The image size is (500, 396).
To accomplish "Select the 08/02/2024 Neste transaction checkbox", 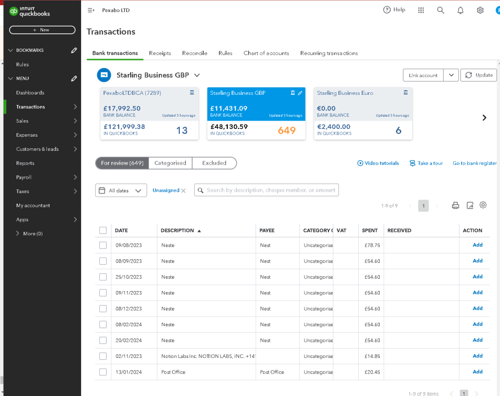I will [103, 324].
